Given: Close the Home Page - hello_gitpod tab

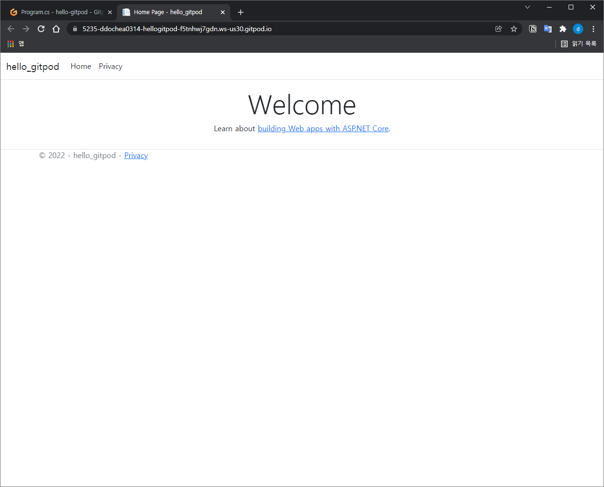Looking at the screenshot, I should tap(223, 12).
